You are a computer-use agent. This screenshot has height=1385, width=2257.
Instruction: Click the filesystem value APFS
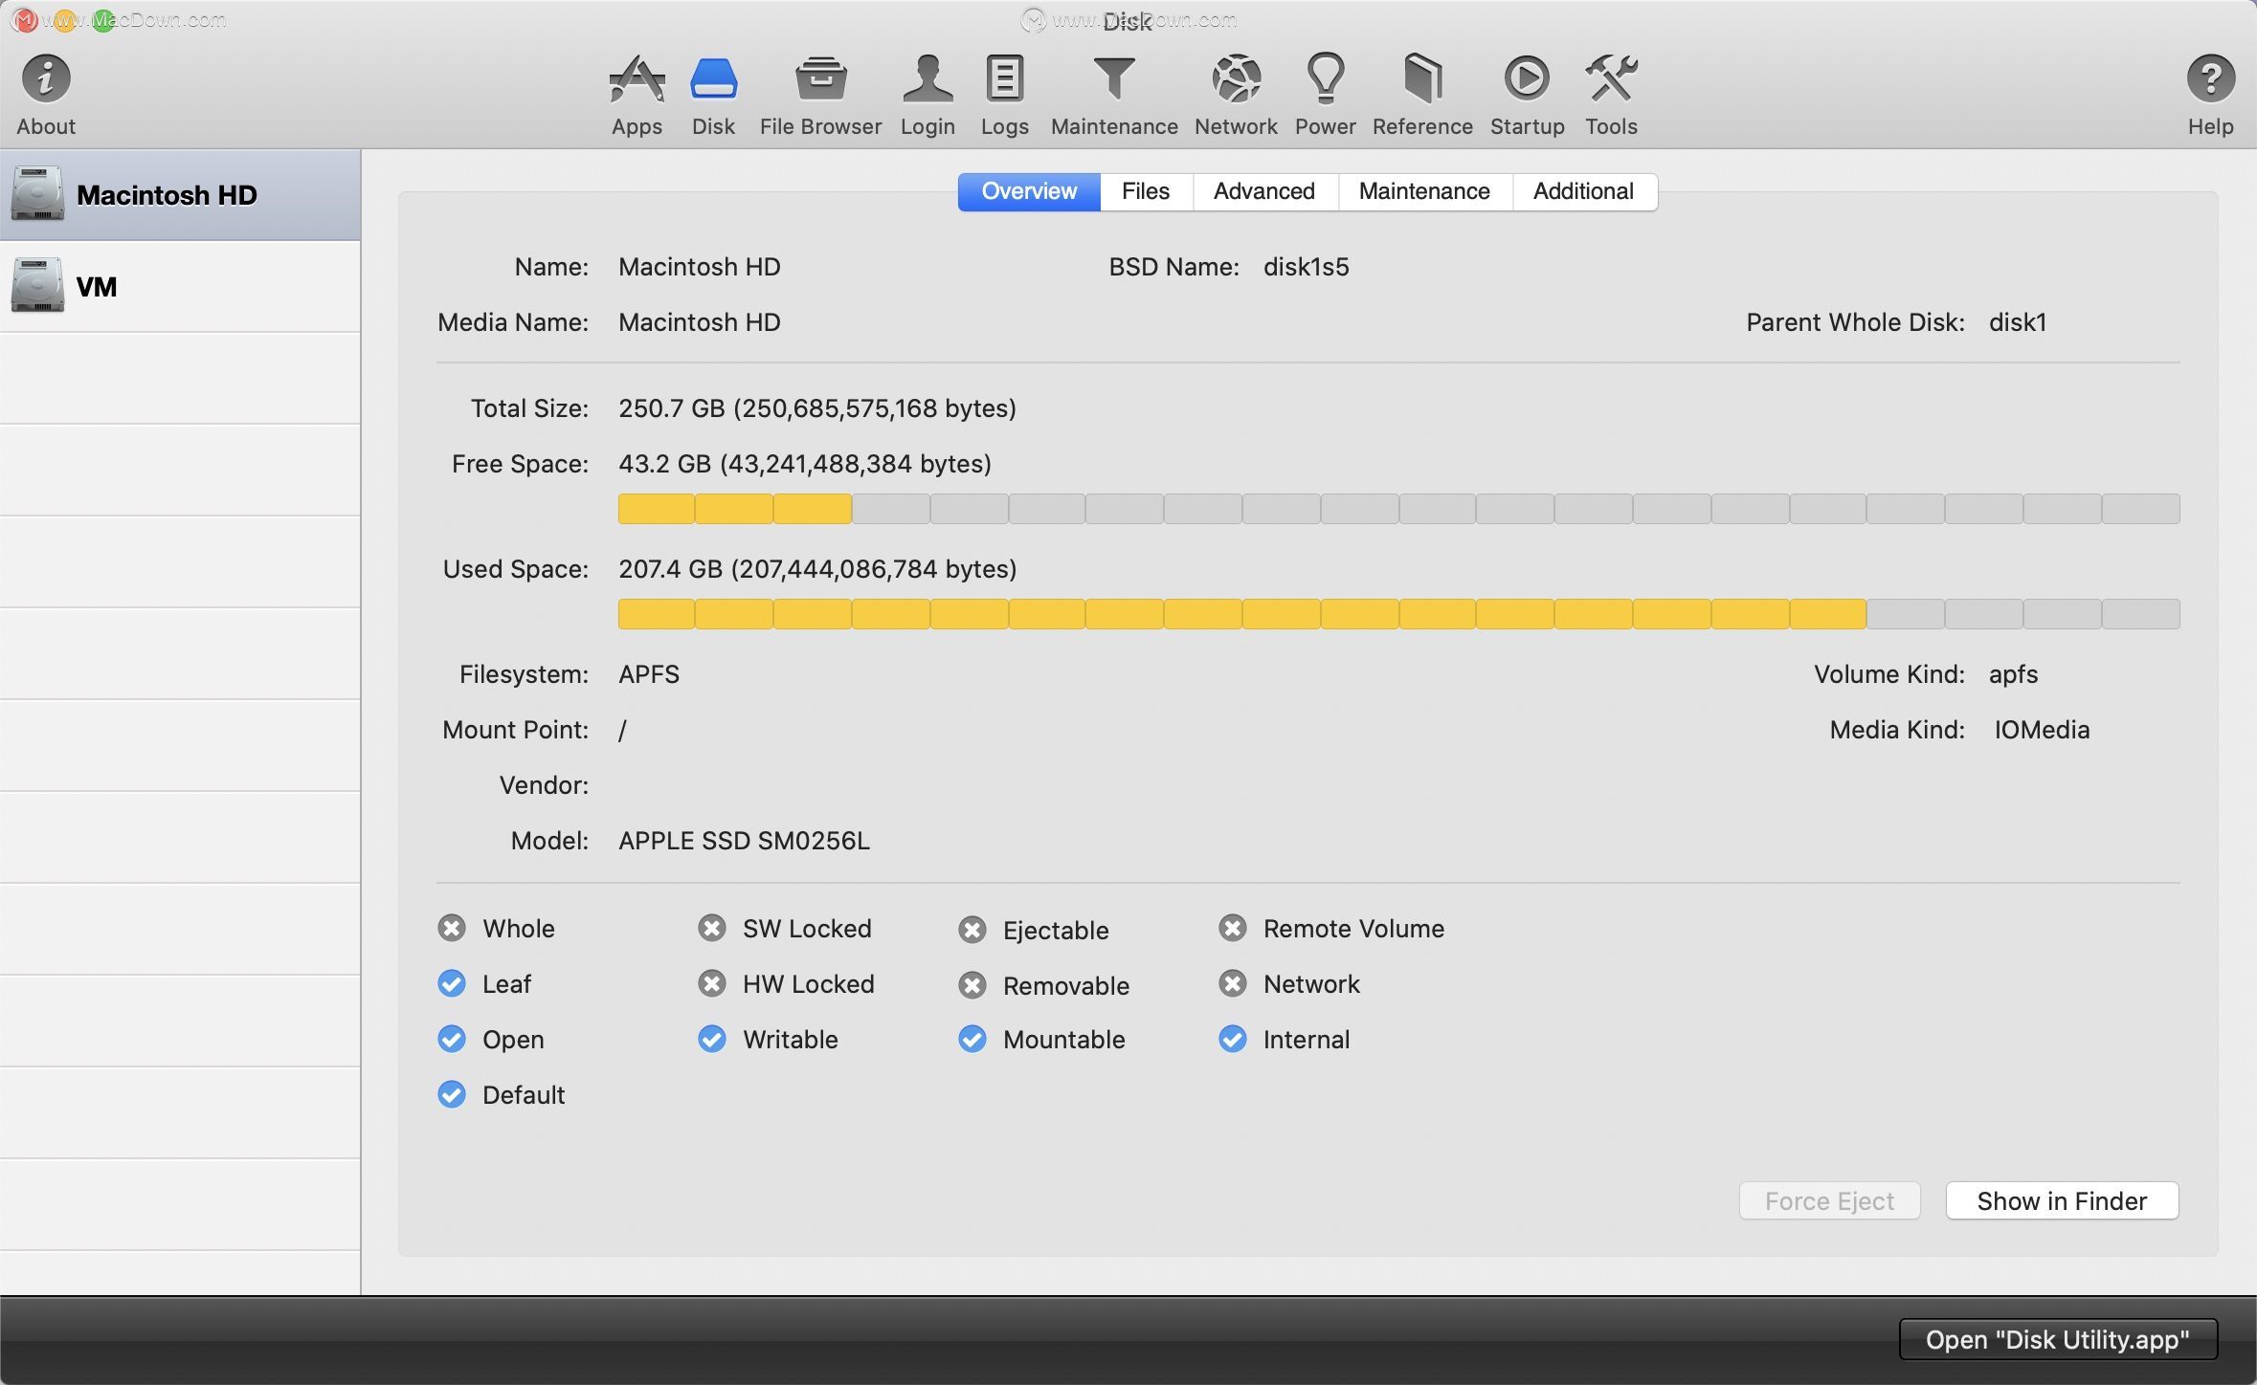pos(649,674)
